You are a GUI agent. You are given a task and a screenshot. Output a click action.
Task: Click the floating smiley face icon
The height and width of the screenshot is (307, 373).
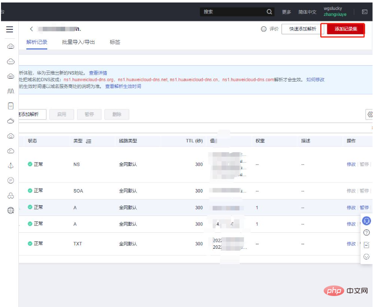pyautogui.click(x=367, y=257)
